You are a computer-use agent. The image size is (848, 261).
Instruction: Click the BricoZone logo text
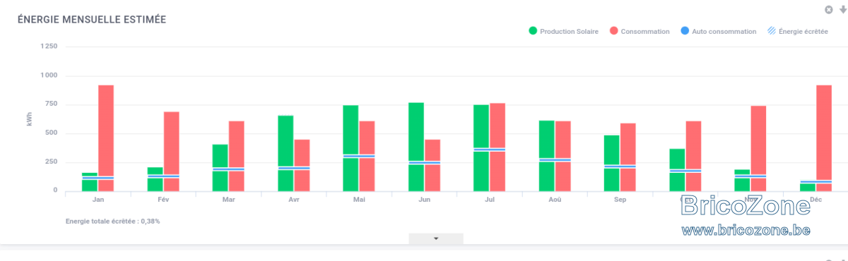click(746, 206)
